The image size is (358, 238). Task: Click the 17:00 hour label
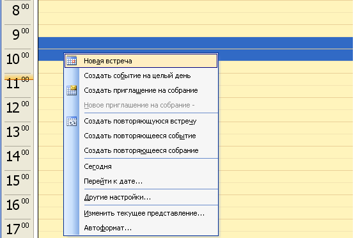[x=18, y=229]
